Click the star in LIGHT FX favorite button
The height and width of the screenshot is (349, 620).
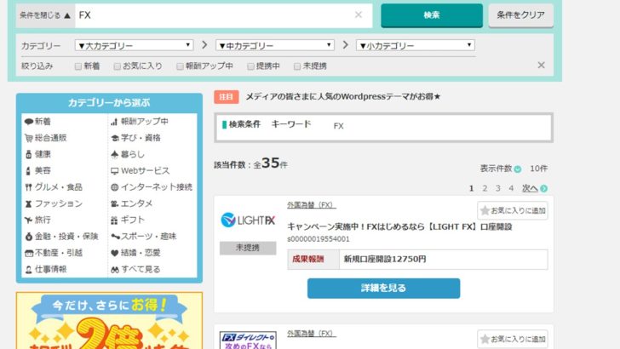[x=485, y=210]
